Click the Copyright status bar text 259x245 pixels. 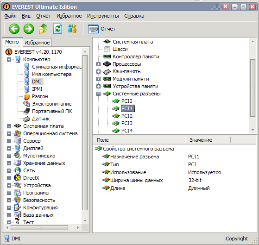click(237, 239)
